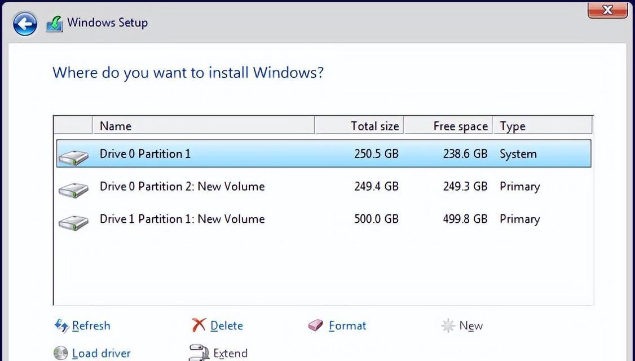The image size is (635, 361).
Task: Click the red X Delete icon
Action: pos(199,325)
